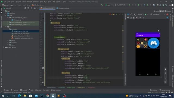Viewport: 174px width, 98px height.
Task: Toggle the view options eye icon in preview
Action: 128,18
